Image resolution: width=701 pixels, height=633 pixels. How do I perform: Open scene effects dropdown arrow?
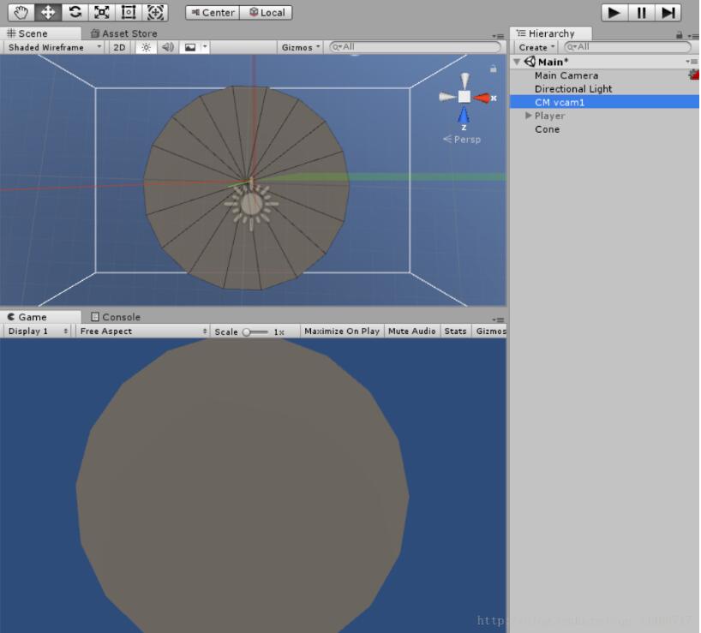(x=205, y=46)
